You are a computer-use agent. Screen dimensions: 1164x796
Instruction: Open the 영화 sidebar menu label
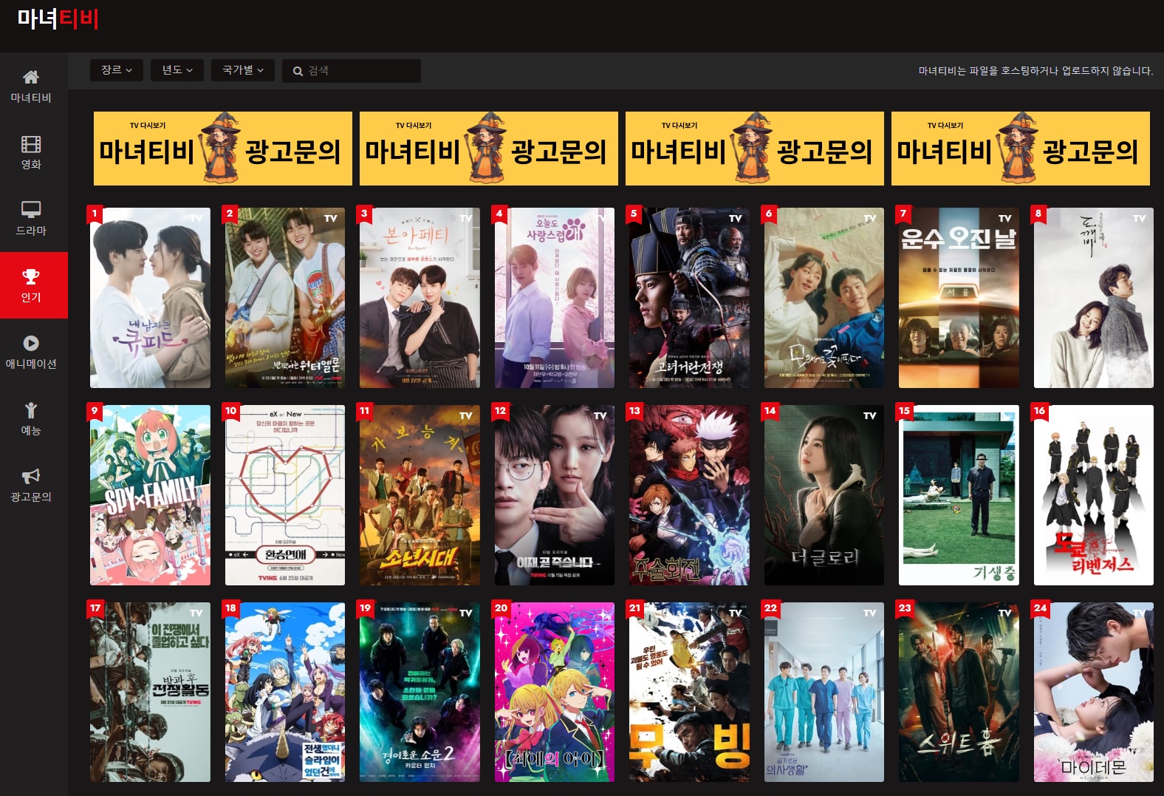[x=31, y=164]
